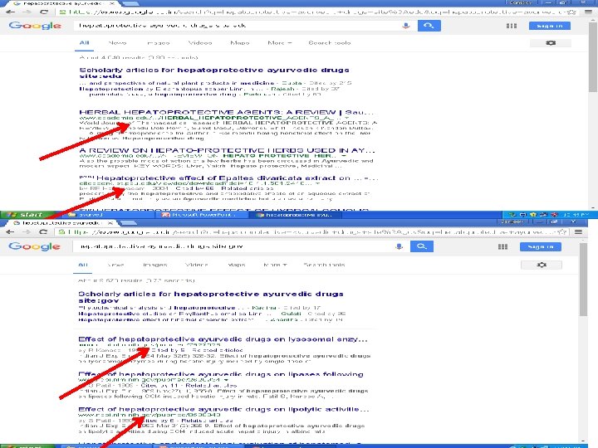Activate voice search microphone in site:gov window

coord(399,246)
